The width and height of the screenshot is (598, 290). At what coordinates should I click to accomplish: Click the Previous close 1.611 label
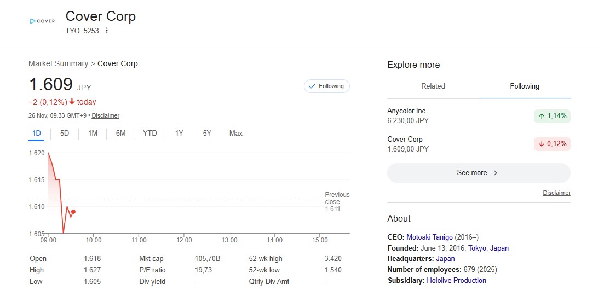337,202
